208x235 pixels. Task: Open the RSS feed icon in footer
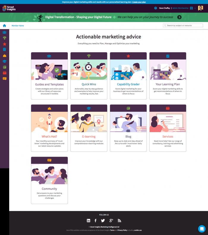point(119,221)
